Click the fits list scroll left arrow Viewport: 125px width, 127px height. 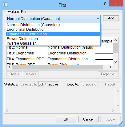(x=9, y=67)
